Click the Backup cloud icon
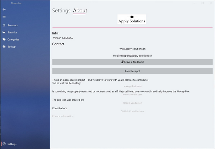 coord(4,47)
